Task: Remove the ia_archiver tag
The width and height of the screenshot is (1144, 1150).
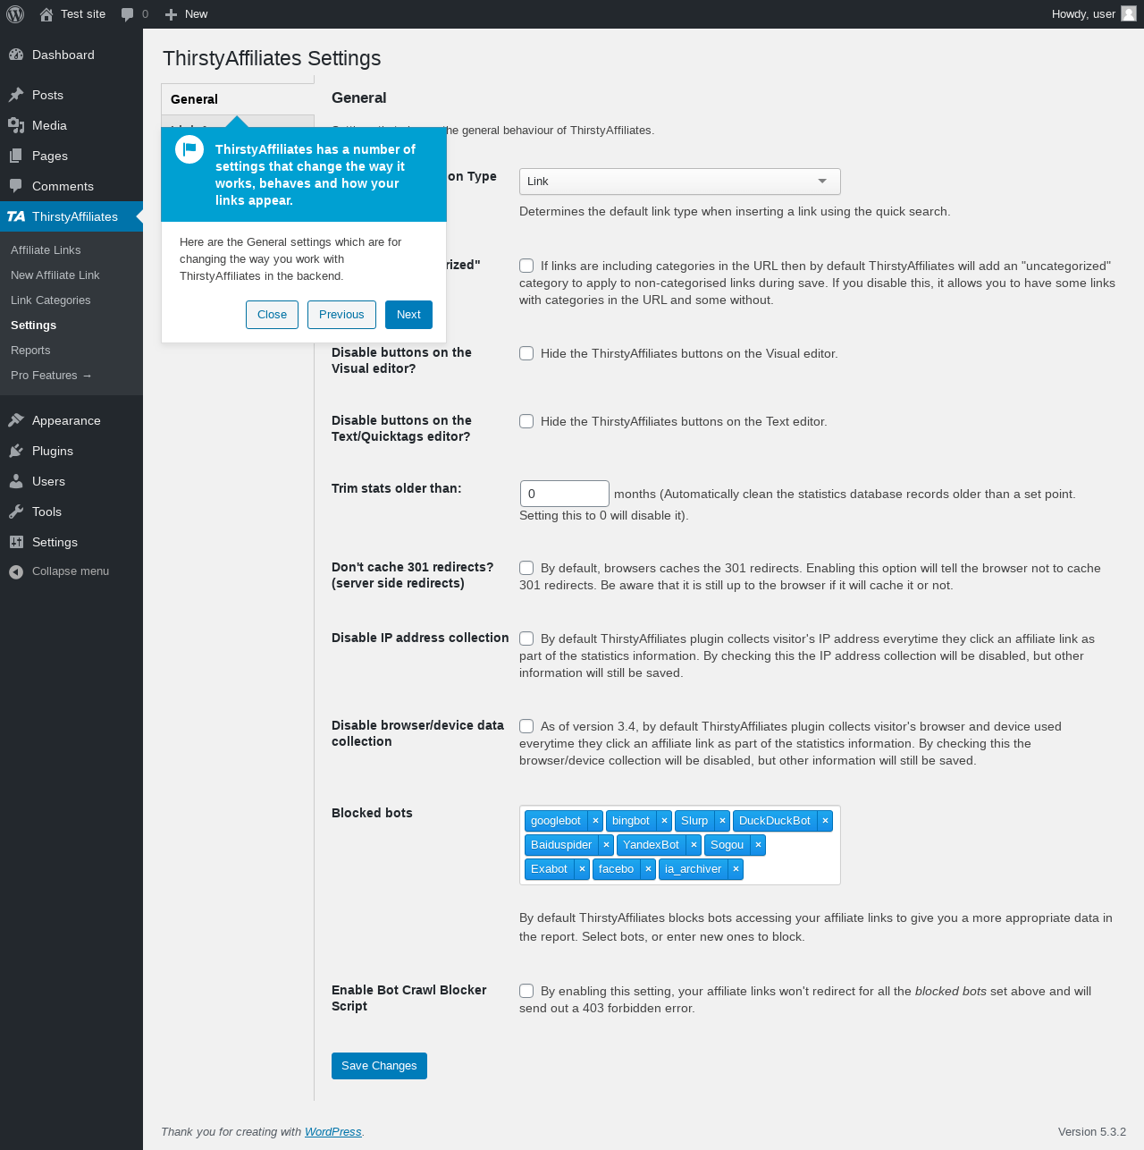Action: point(736,869)
